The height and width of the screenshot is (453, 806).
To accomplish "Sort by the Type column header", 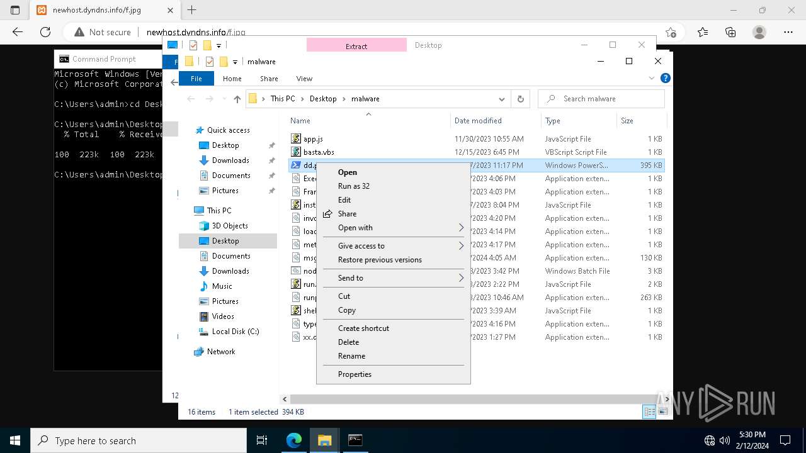I will (579, 121).
